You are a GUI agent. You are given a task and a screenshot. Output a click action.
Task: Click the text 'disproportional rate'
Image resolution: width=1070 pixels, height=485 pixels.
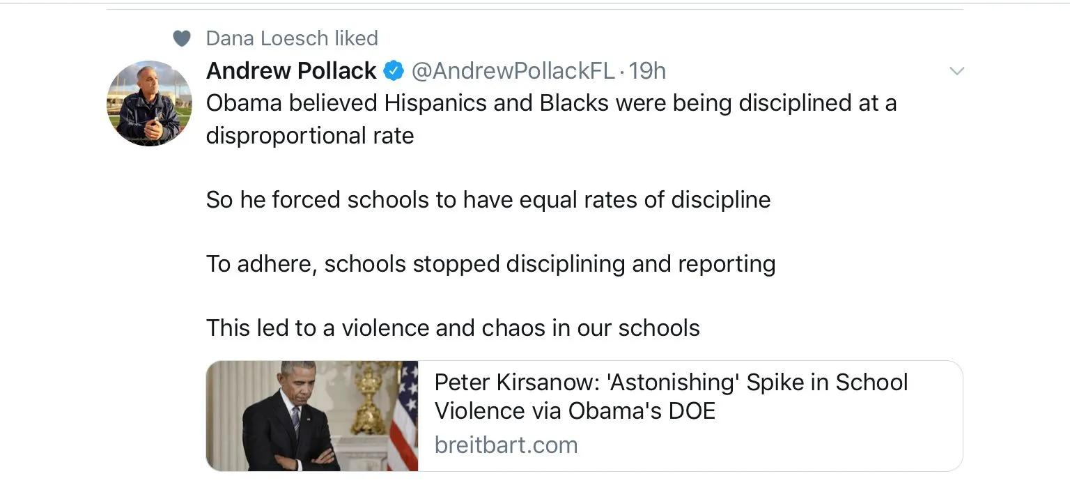coord(310,135)
